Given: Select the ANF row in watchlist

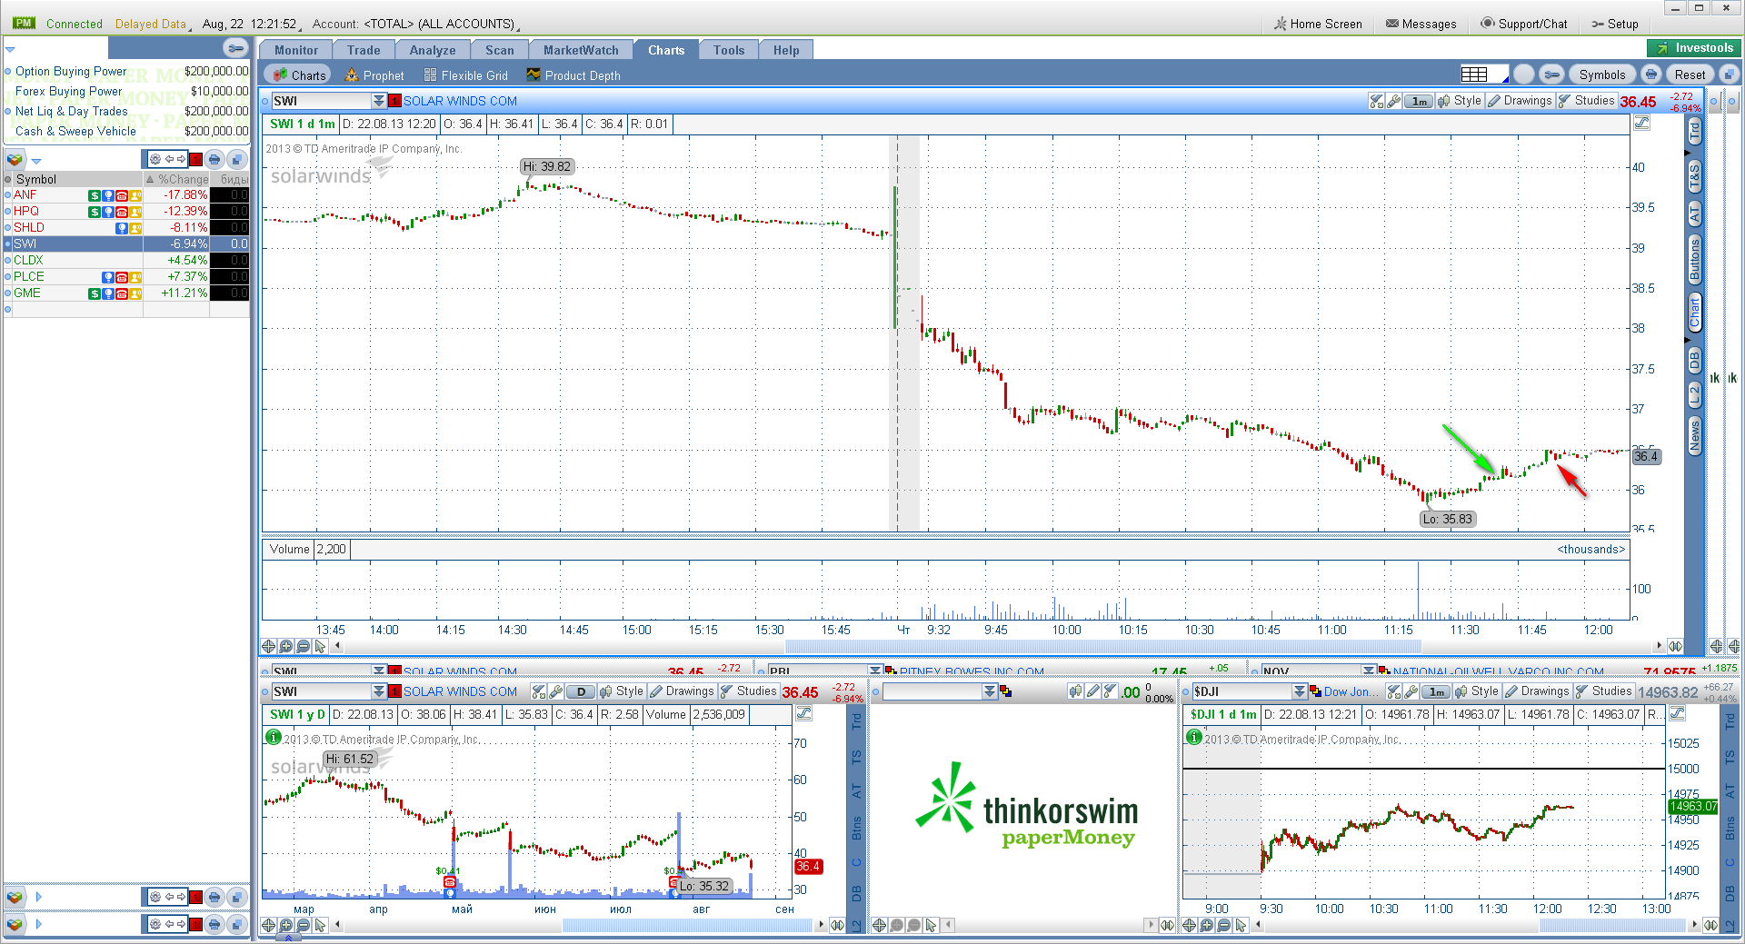Looking at the screenshot, I should 126,194.
